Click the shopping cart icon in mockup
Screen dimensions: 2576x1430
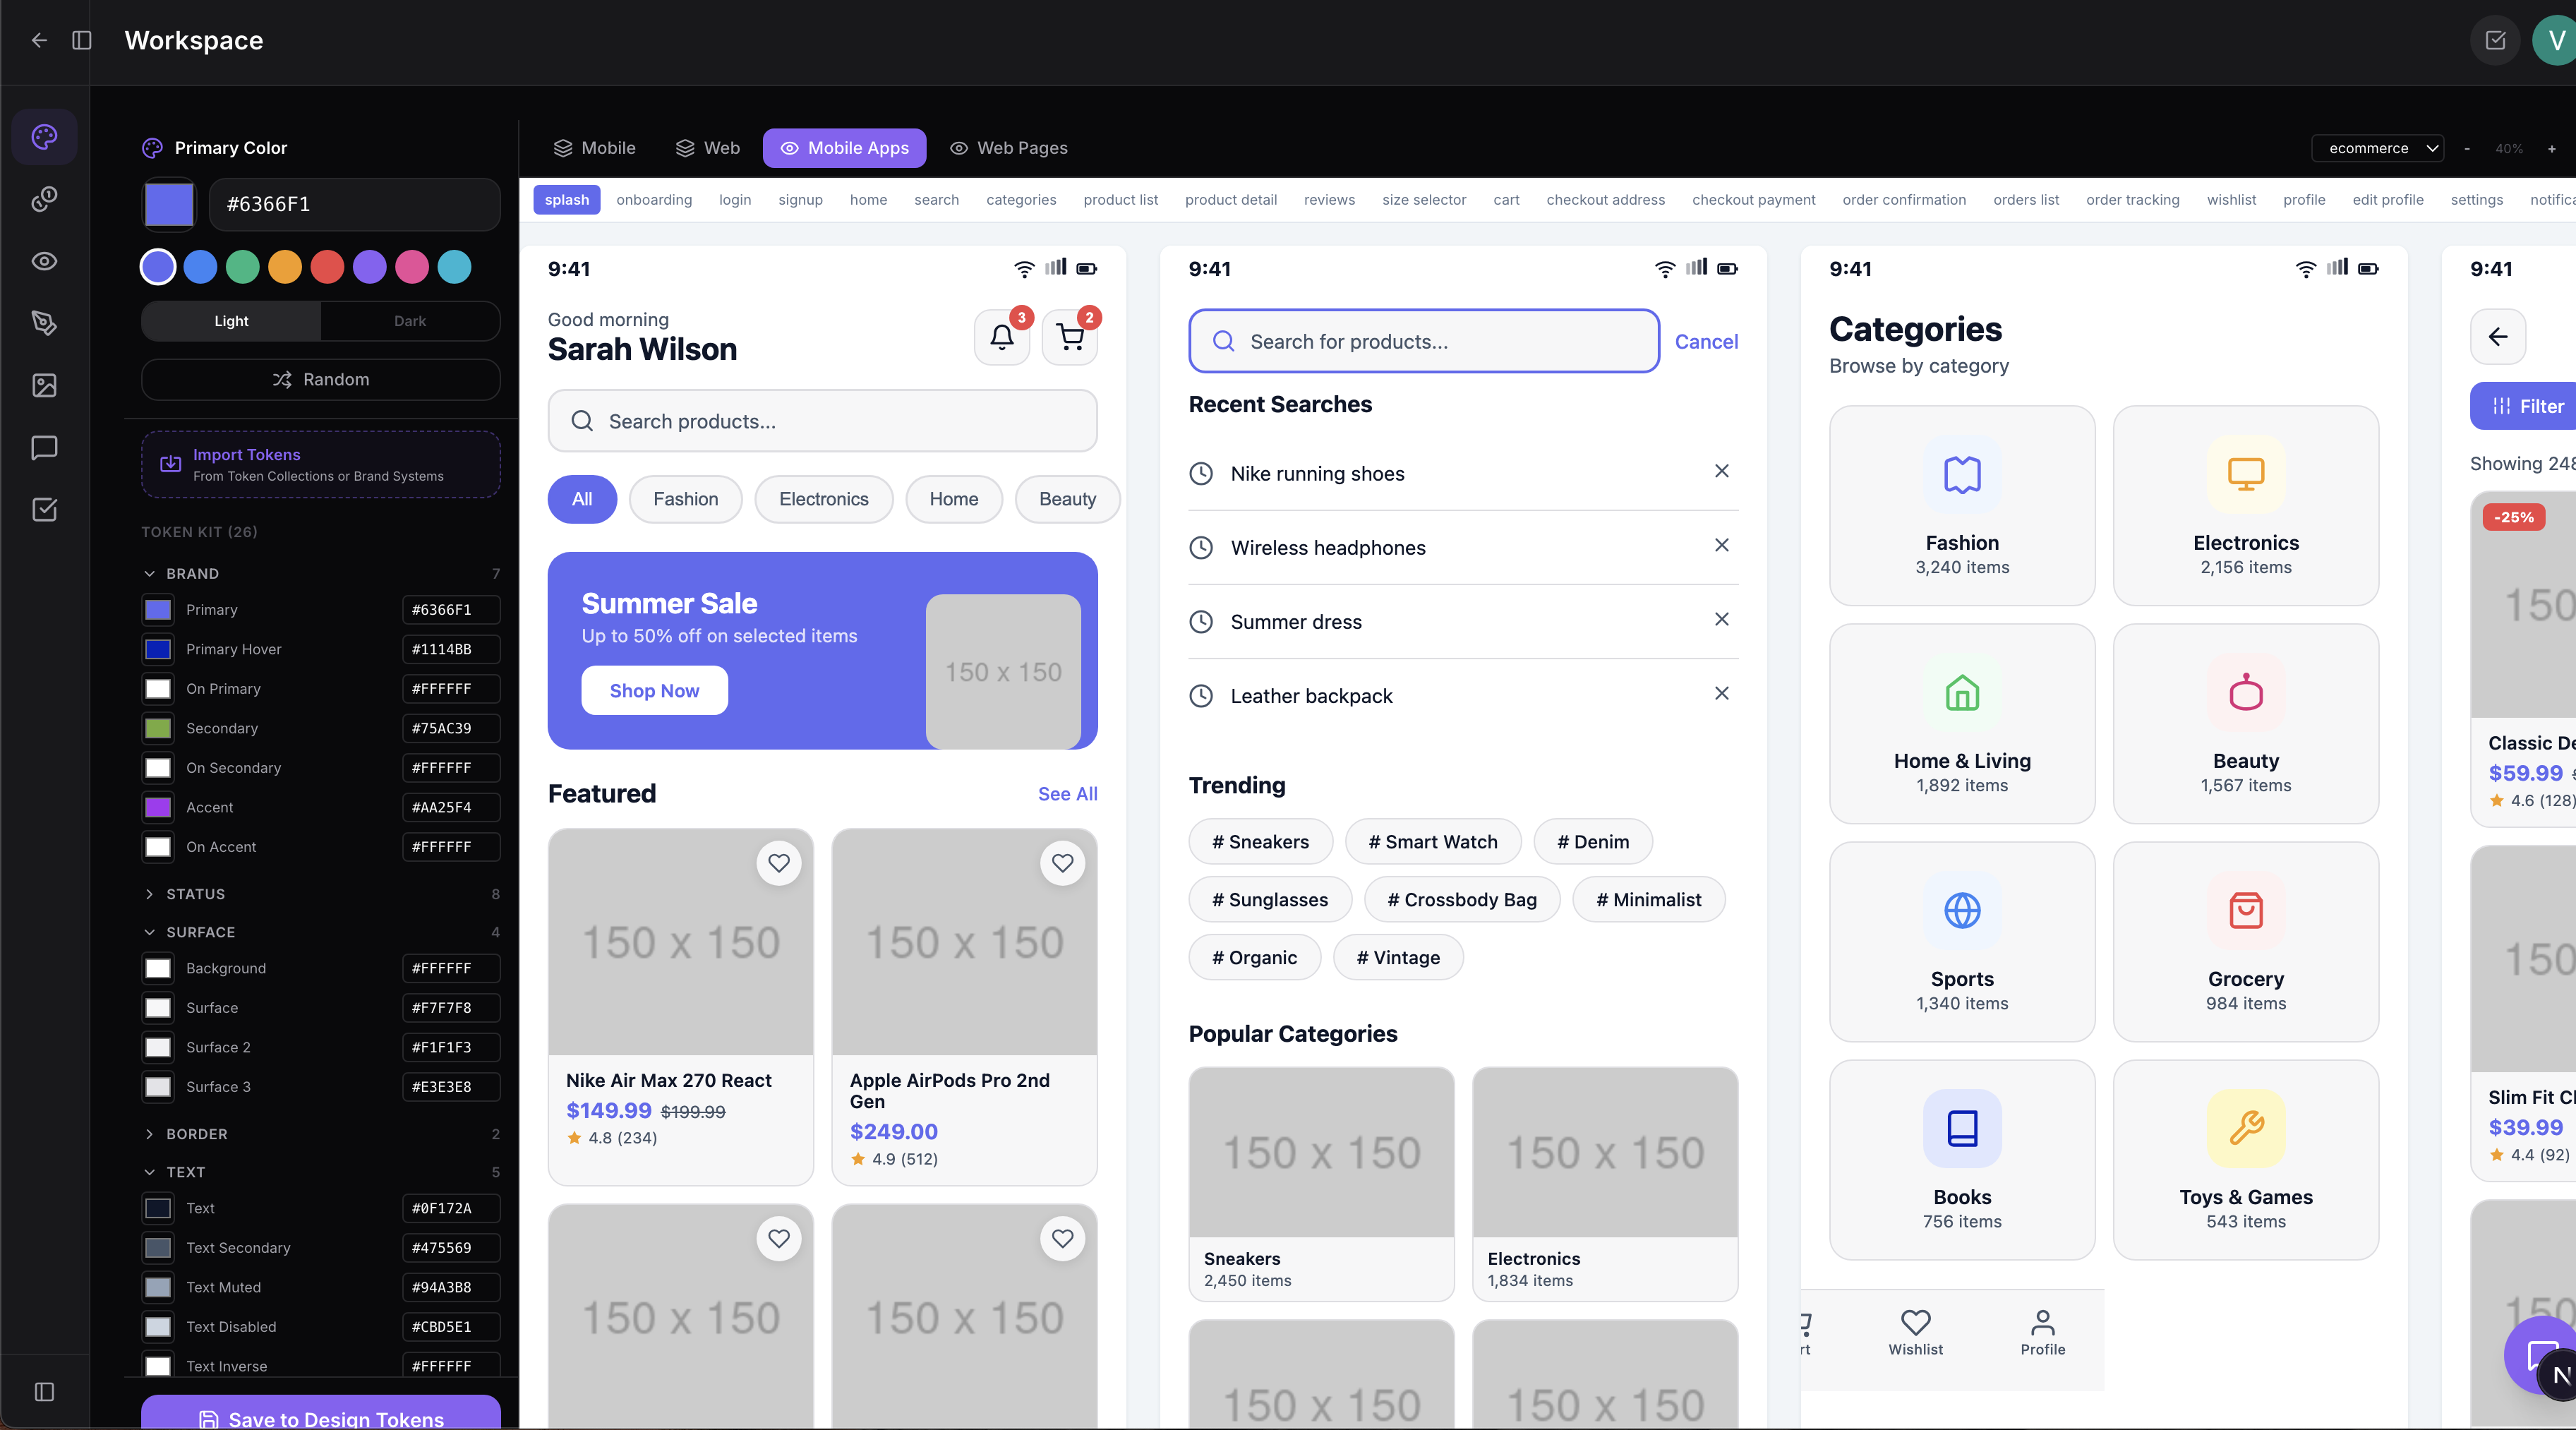tap(1070, 337)
